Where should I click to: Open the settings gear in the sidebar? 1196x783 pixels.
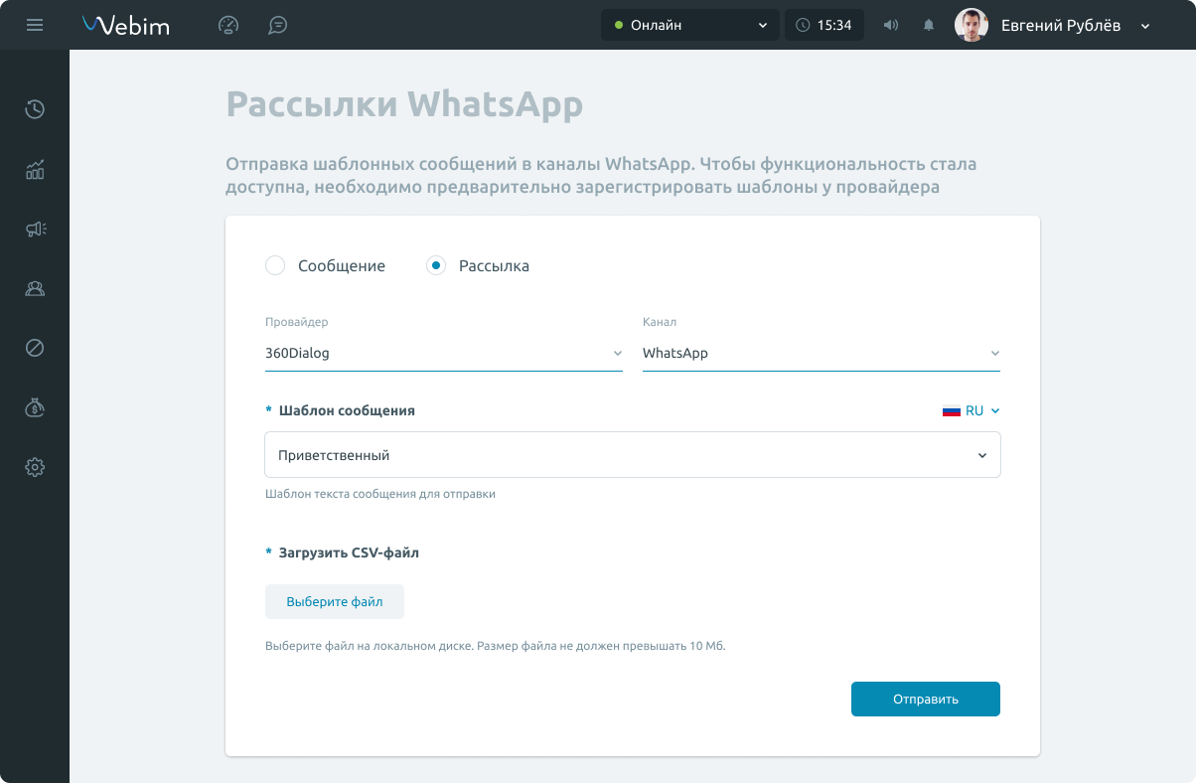click(x=35, y=467)
